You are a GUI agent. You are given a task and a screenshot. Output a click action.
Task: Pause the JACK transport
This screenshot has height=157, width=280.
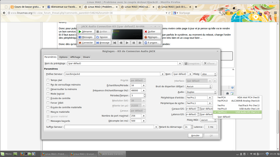134,43
